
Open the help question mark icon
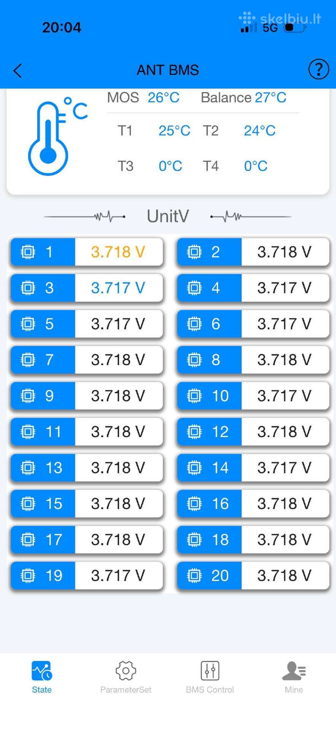point(318,69)
